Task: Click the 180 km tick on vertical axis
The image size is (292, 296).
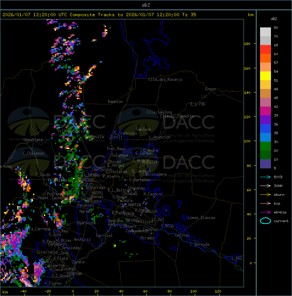Action: (247, 44)
